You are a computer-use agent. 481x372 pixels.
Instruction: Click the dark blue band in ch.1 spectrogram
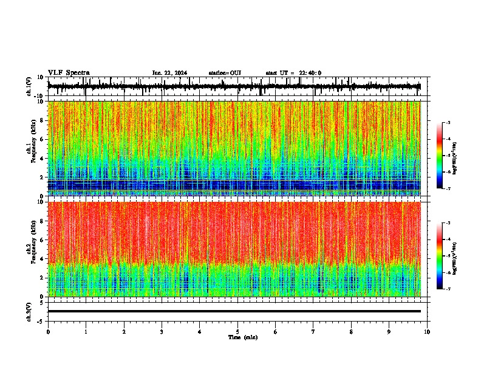[234, 185]
